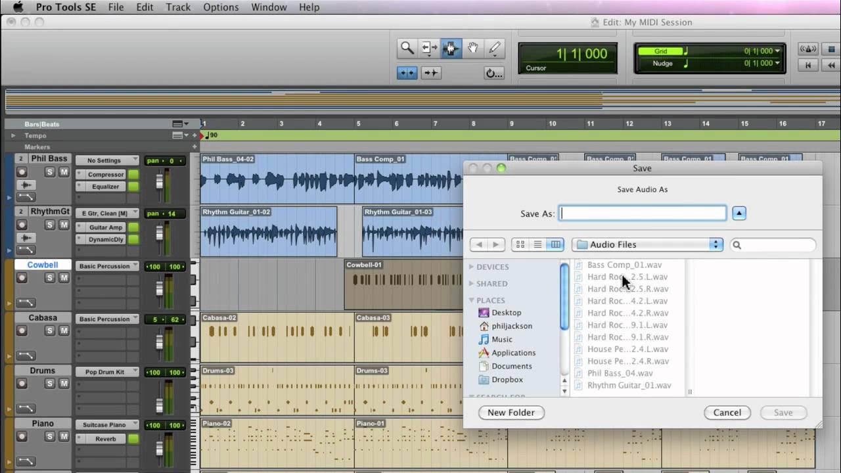Open the Options menu
This screenshot has width=841, height=473.
pyautogui.click(x=221, y=7)
